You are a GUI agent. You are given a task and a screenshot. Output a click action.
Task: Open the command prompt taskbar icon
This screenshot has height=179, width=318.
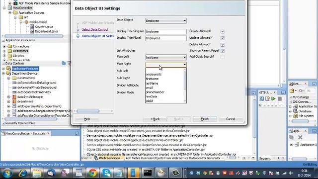(148, 173)
